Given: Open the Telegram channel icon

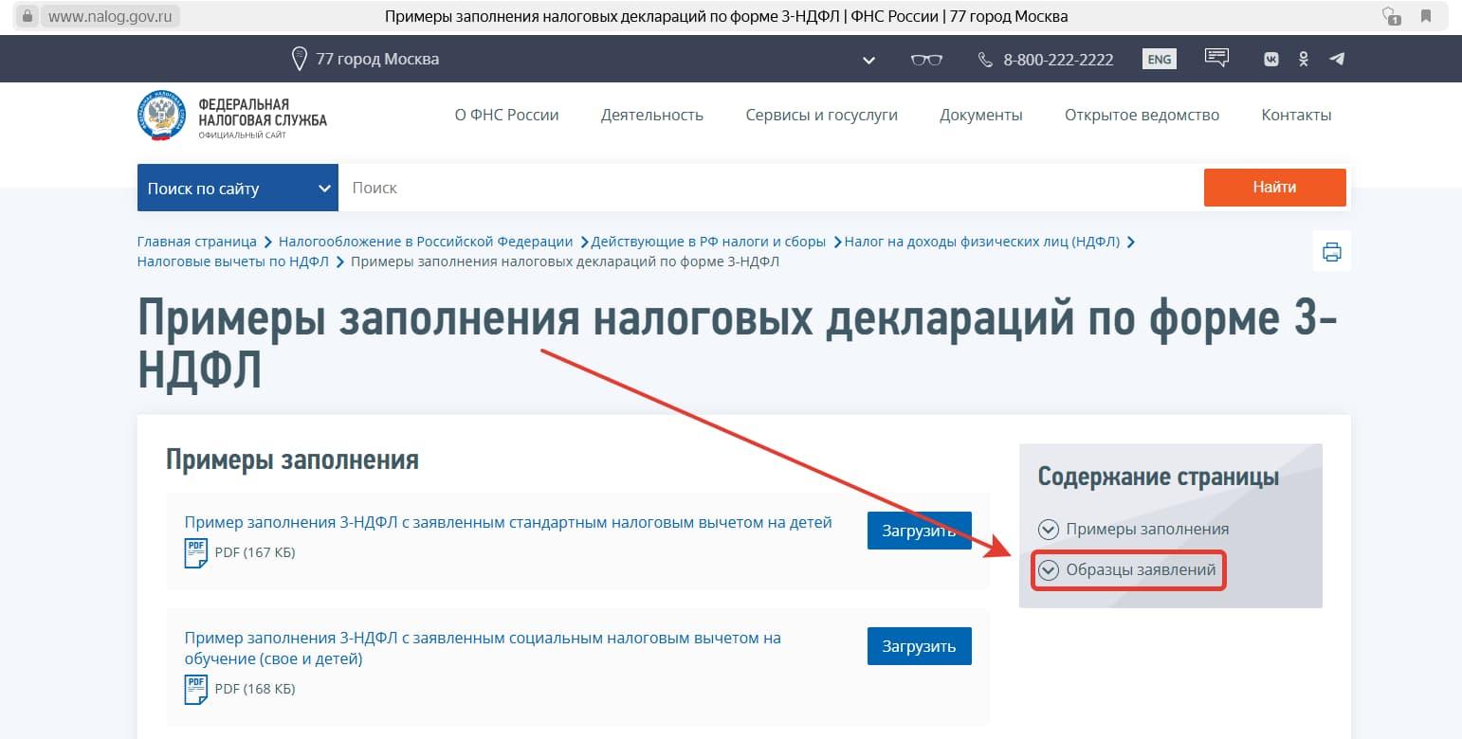Looking at the screenshot, I should (x=1337, y=59).
